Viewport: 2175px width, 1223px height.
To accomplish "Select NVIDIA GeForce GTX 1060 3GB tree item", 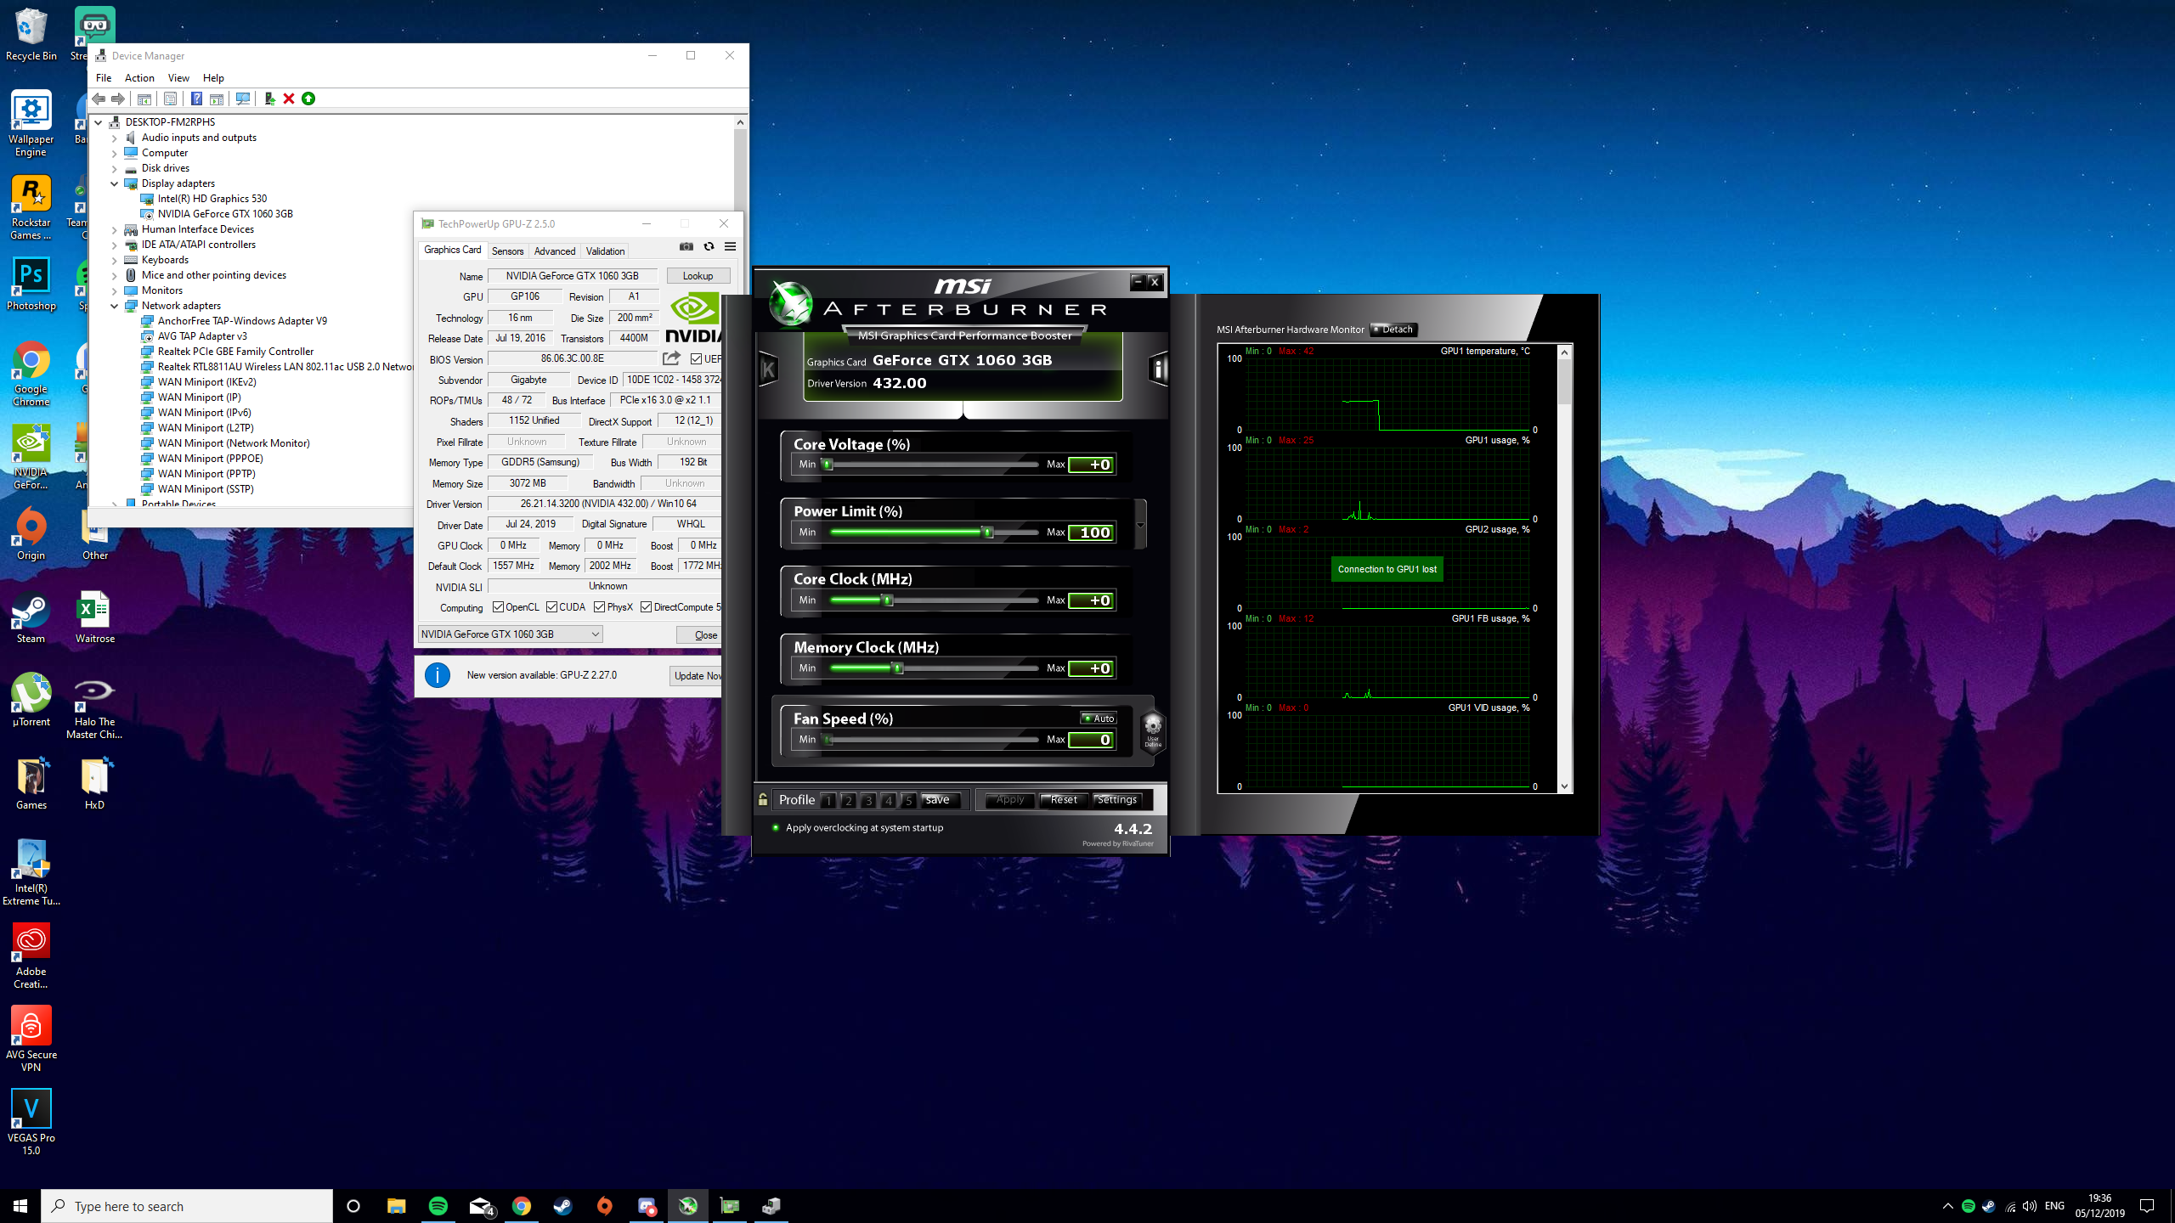I will 225,214.
